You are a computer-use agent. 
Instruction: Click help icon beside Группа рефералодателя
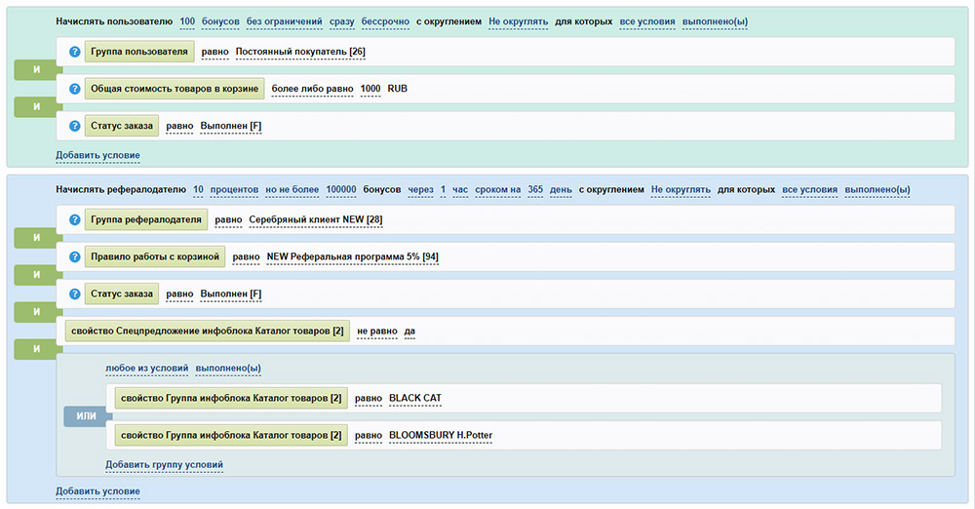pos(75,220)
